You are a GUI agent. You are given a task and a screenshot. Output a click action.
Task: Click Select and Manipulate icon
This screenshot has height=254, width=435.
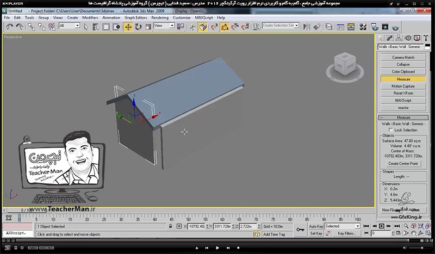[x=192, y=27]
